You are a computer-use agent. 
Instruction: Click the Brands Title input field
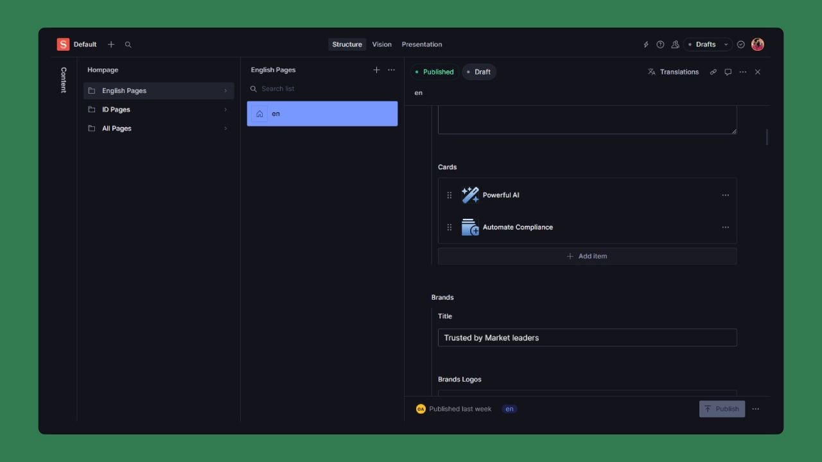click(x=587, y=338)
